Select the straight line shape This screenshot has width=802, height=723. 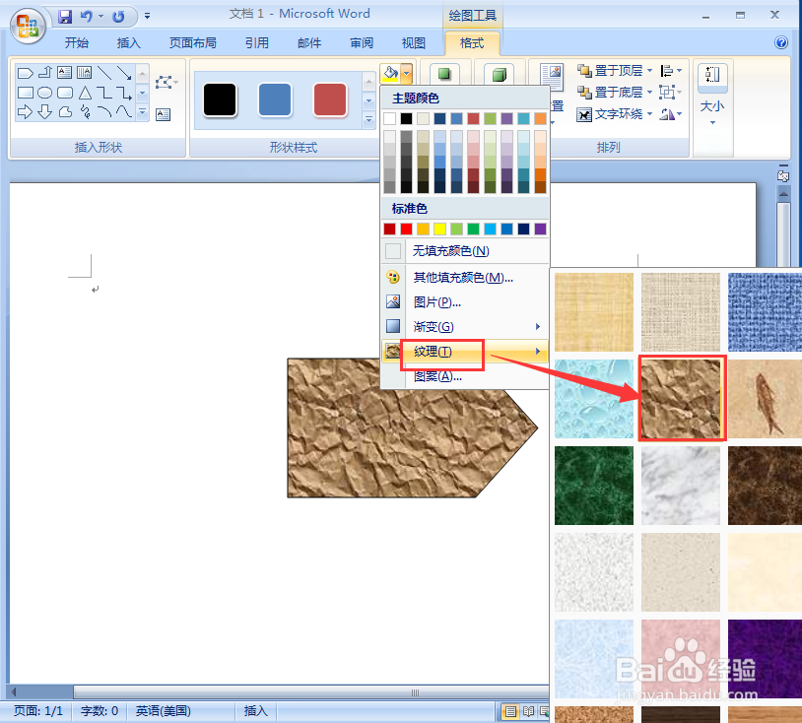click(x=104, y=73)
